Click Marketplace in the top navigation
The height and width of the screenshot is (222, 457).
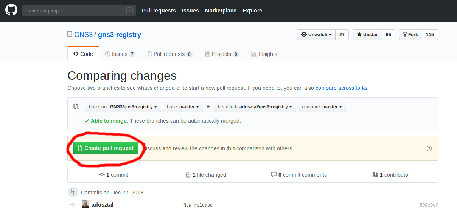point(221,11)
